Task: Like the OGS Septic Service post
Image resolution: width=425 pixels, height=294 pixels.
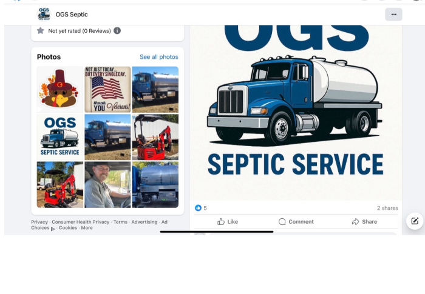Action: pos(228,222)
